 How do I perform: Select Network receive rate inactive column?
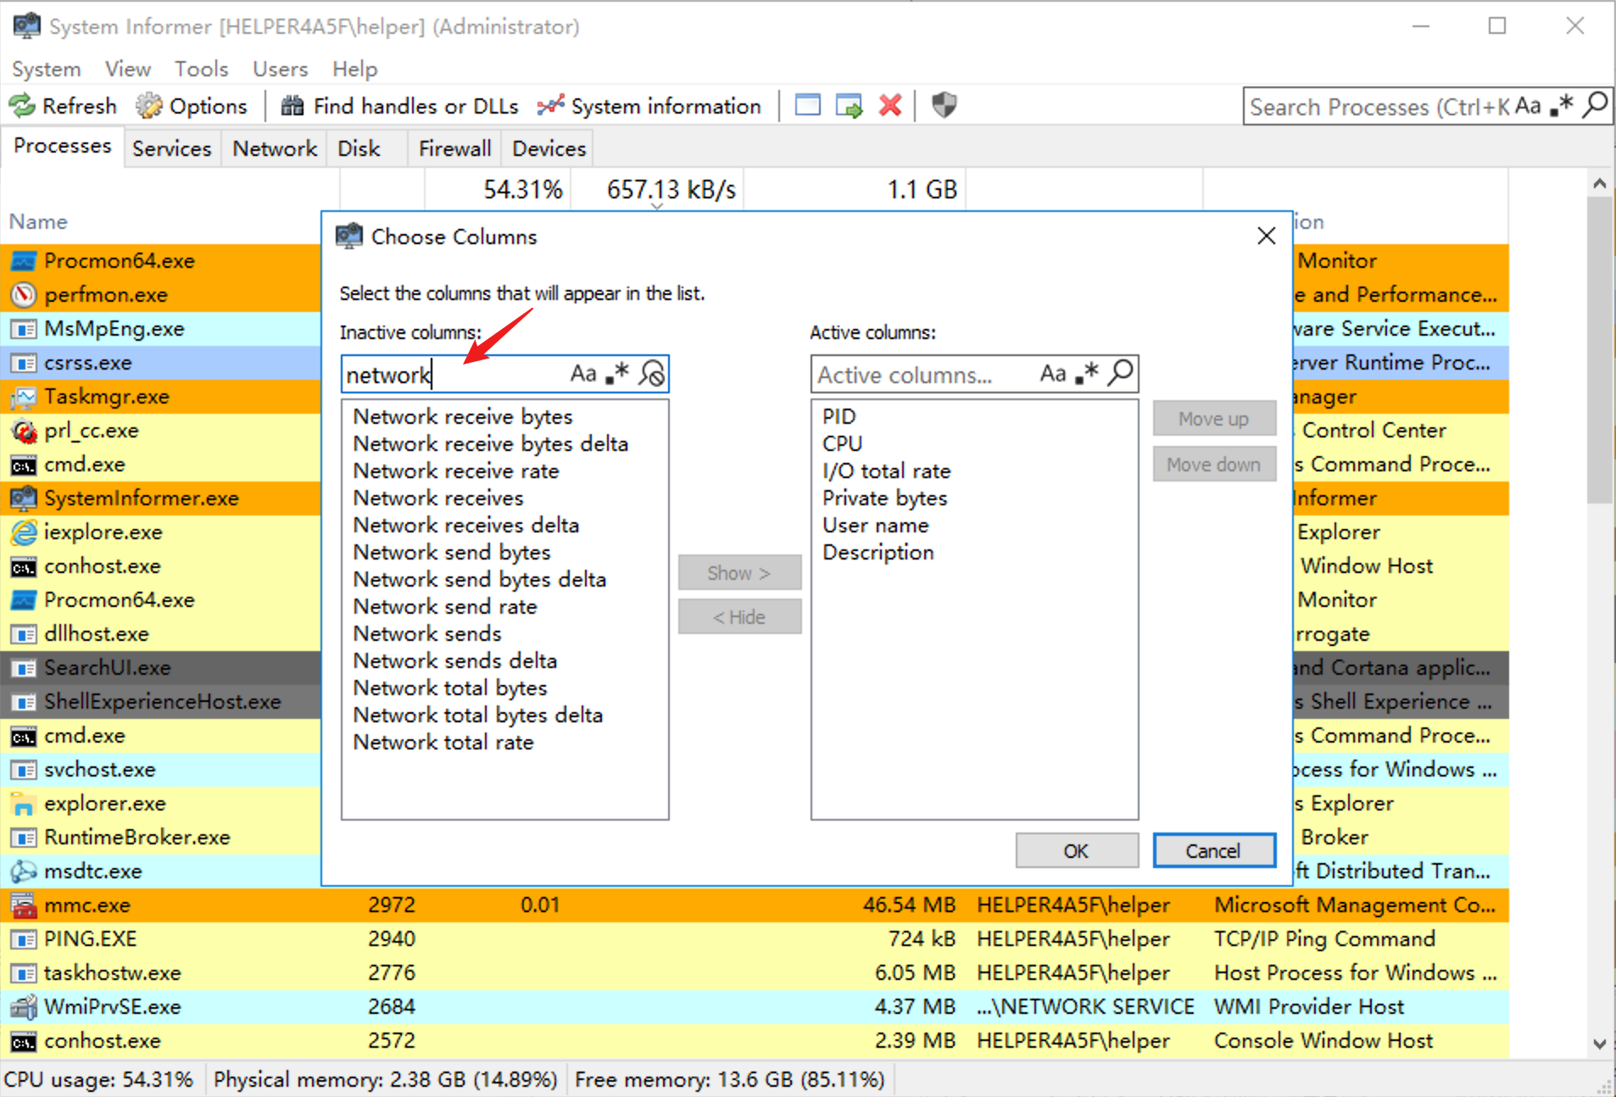coord(456,471)
